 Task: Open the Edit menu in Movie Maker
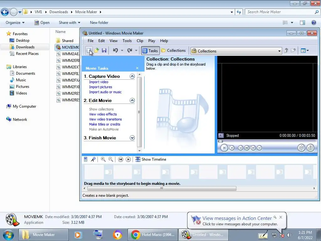click(101, 41)
